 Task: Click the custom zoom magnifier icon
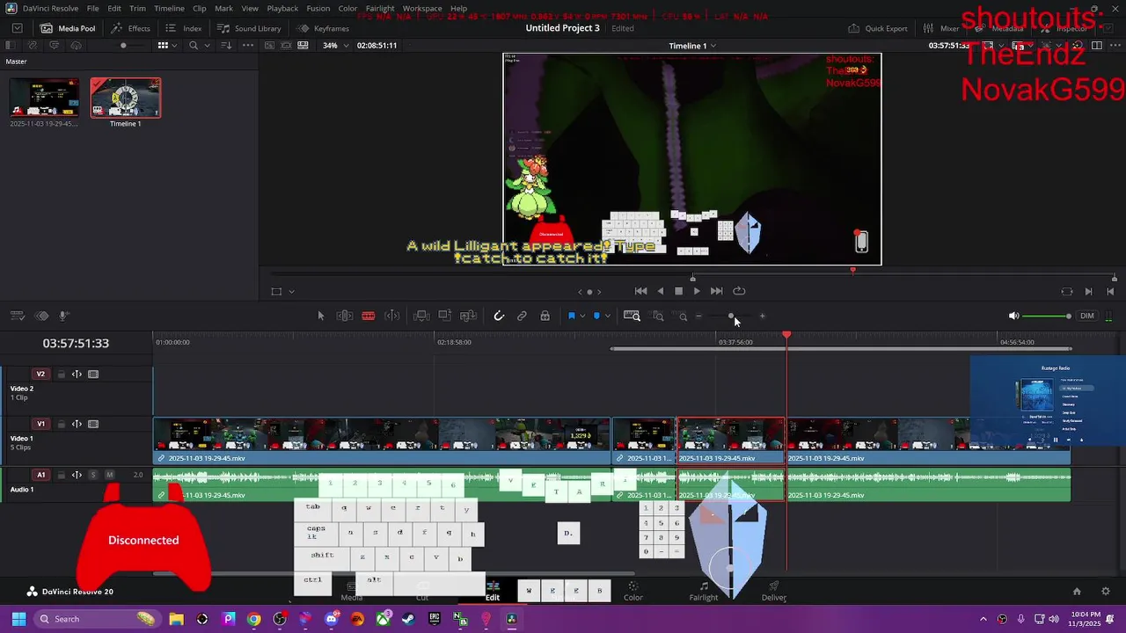point(683,316)
